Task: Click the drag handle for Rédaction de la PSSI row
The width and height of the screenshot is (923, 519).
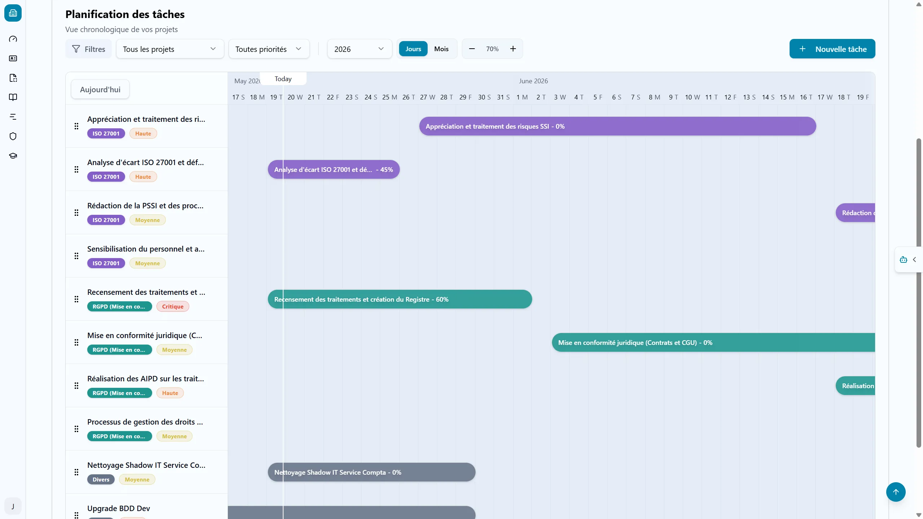Action: click(x=76, y=213)
